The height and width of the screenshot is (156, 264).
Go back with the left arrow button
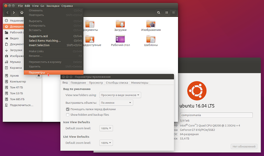tap(7, 13)
